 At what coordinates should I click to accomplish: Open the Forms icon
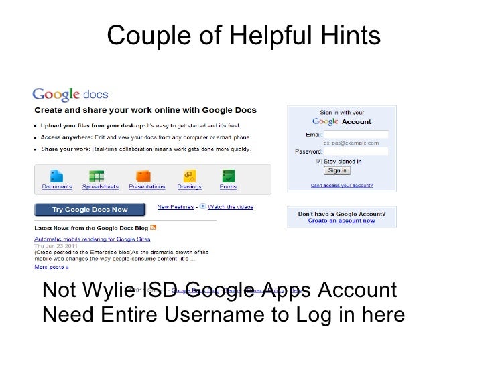[229, 176]
